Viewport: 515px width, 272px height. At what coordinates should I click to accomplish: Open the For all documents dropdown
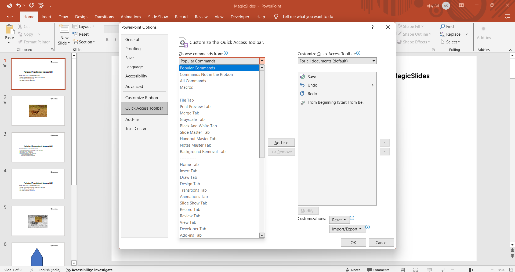(x=337, y=61)
